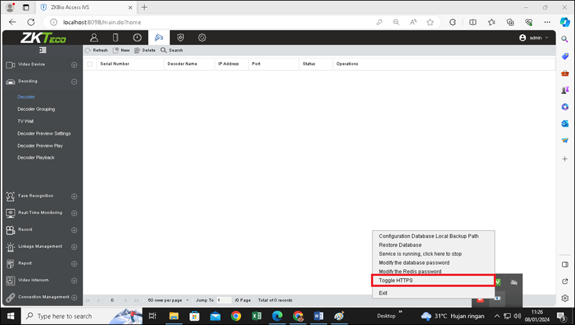Click New to add a decoder
The image size is (575, 325).
click(121, 50)
